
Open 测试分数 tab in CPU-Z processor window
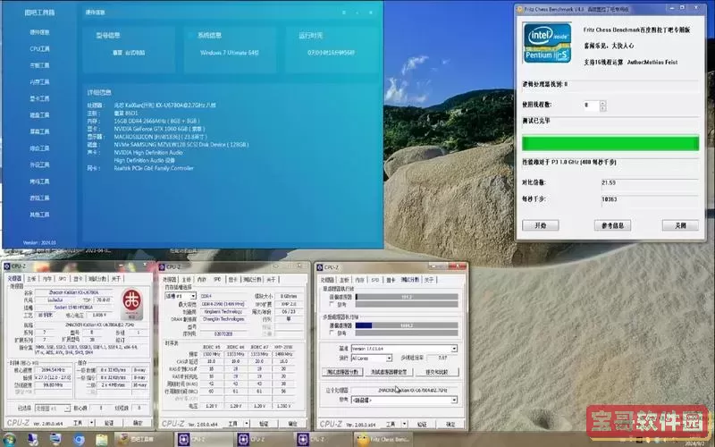pyautogui.click(x=97, y=279)
